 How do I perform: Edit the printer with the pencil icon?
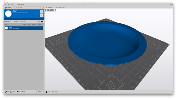[43, 8]
